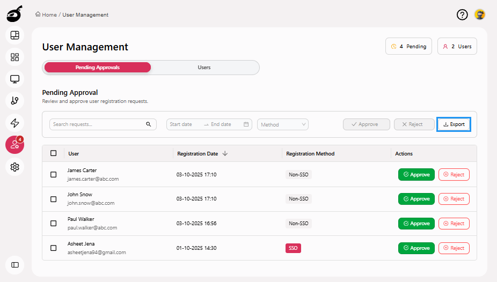Select Asheet Jena's row checkbox

(54, 248)
